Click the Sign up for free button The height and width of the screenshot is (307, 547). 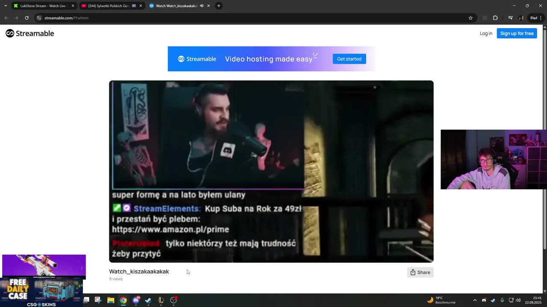pos(517,33)
